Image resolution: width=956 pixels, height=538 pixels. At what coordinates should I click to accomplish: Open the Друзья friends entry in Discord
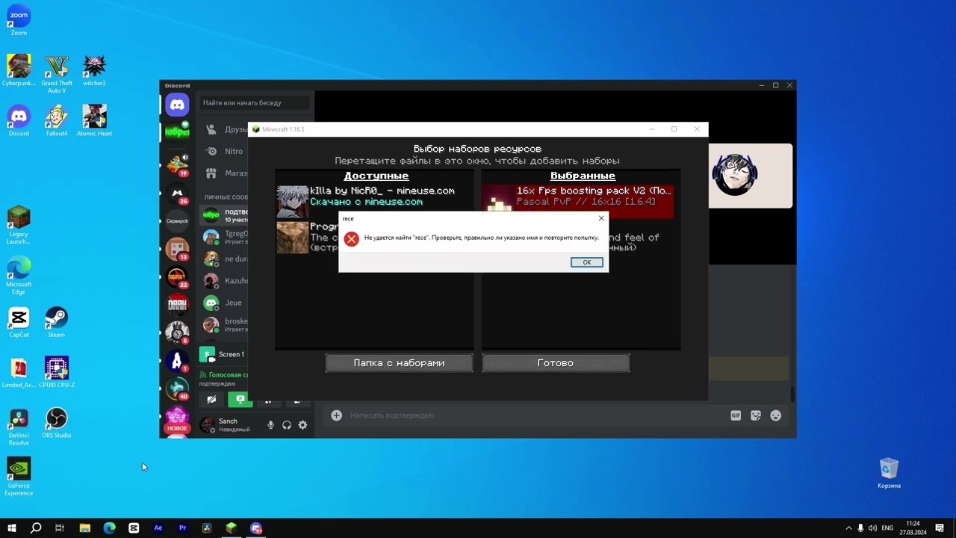coord(225,129)
